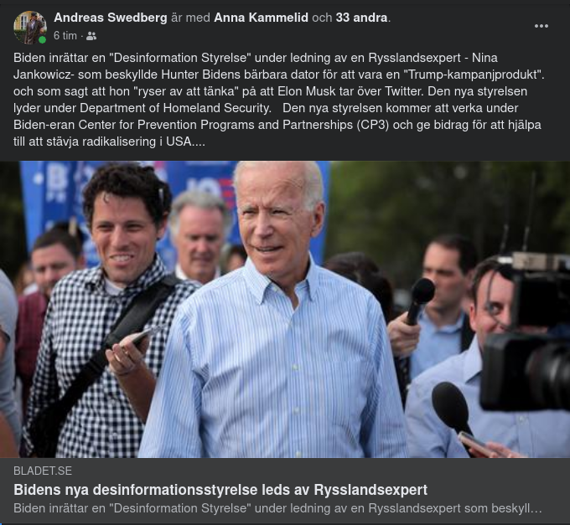Click the "Department of Homeland Security" text

click(x=175, y=108)
